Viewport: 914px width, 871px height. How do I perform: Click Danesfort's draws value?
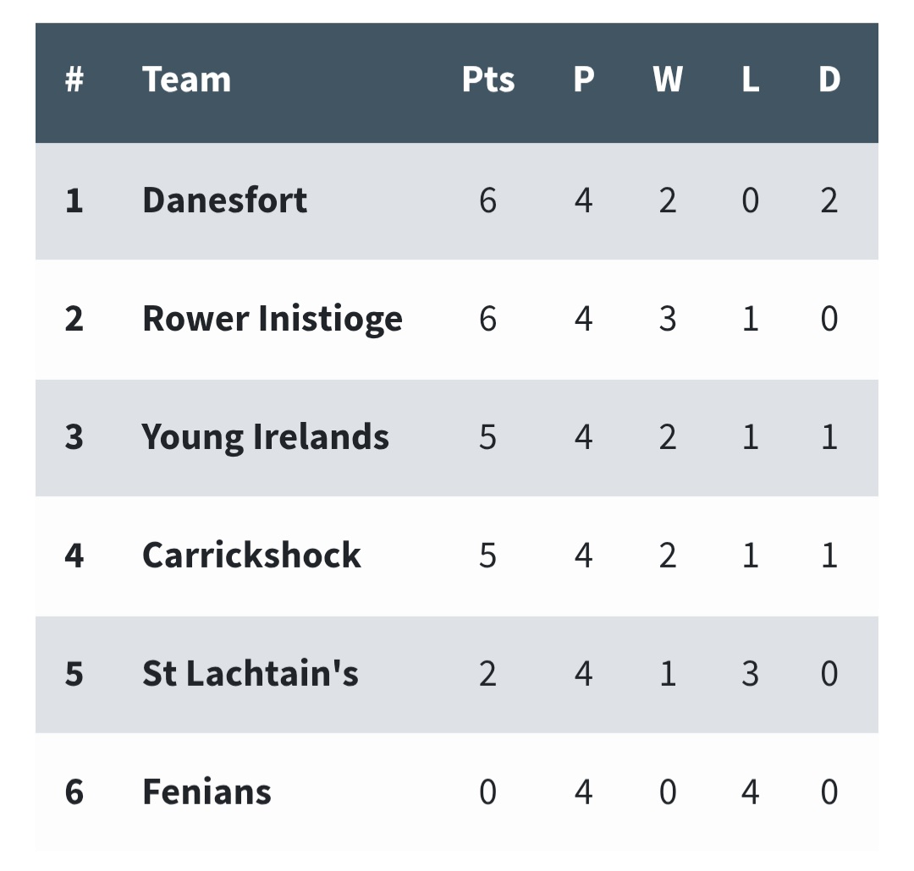click(x=829, y=200)
